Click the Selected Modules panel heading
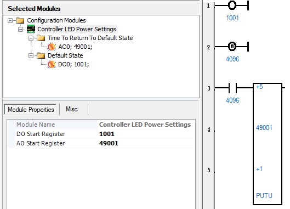The height and width of the screenshot is (209, 290). tap(34, 9)
